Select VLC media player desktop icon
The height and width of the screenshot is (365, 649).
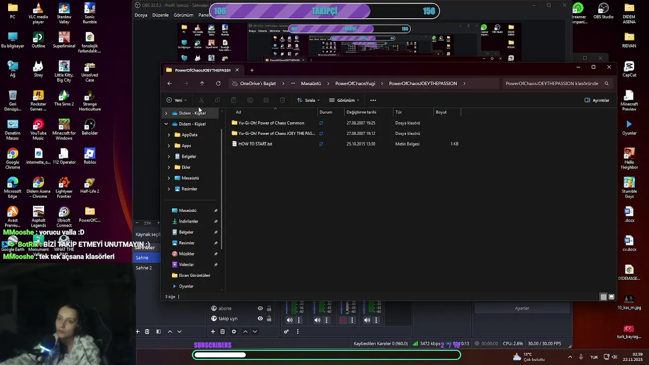(38, 14)
